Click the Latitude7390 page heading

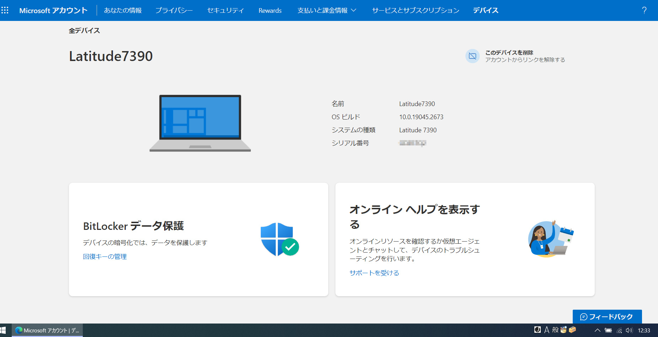pyautogui.click(x=111, y=56)
